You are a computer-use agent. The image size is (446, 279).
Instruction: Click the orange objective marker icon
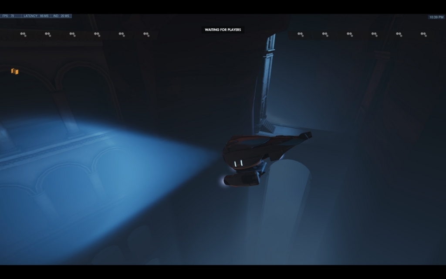[x=15, y=71]
